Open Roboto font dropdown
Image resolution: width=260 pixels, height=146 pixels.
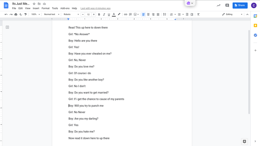(x=71, y=14)
